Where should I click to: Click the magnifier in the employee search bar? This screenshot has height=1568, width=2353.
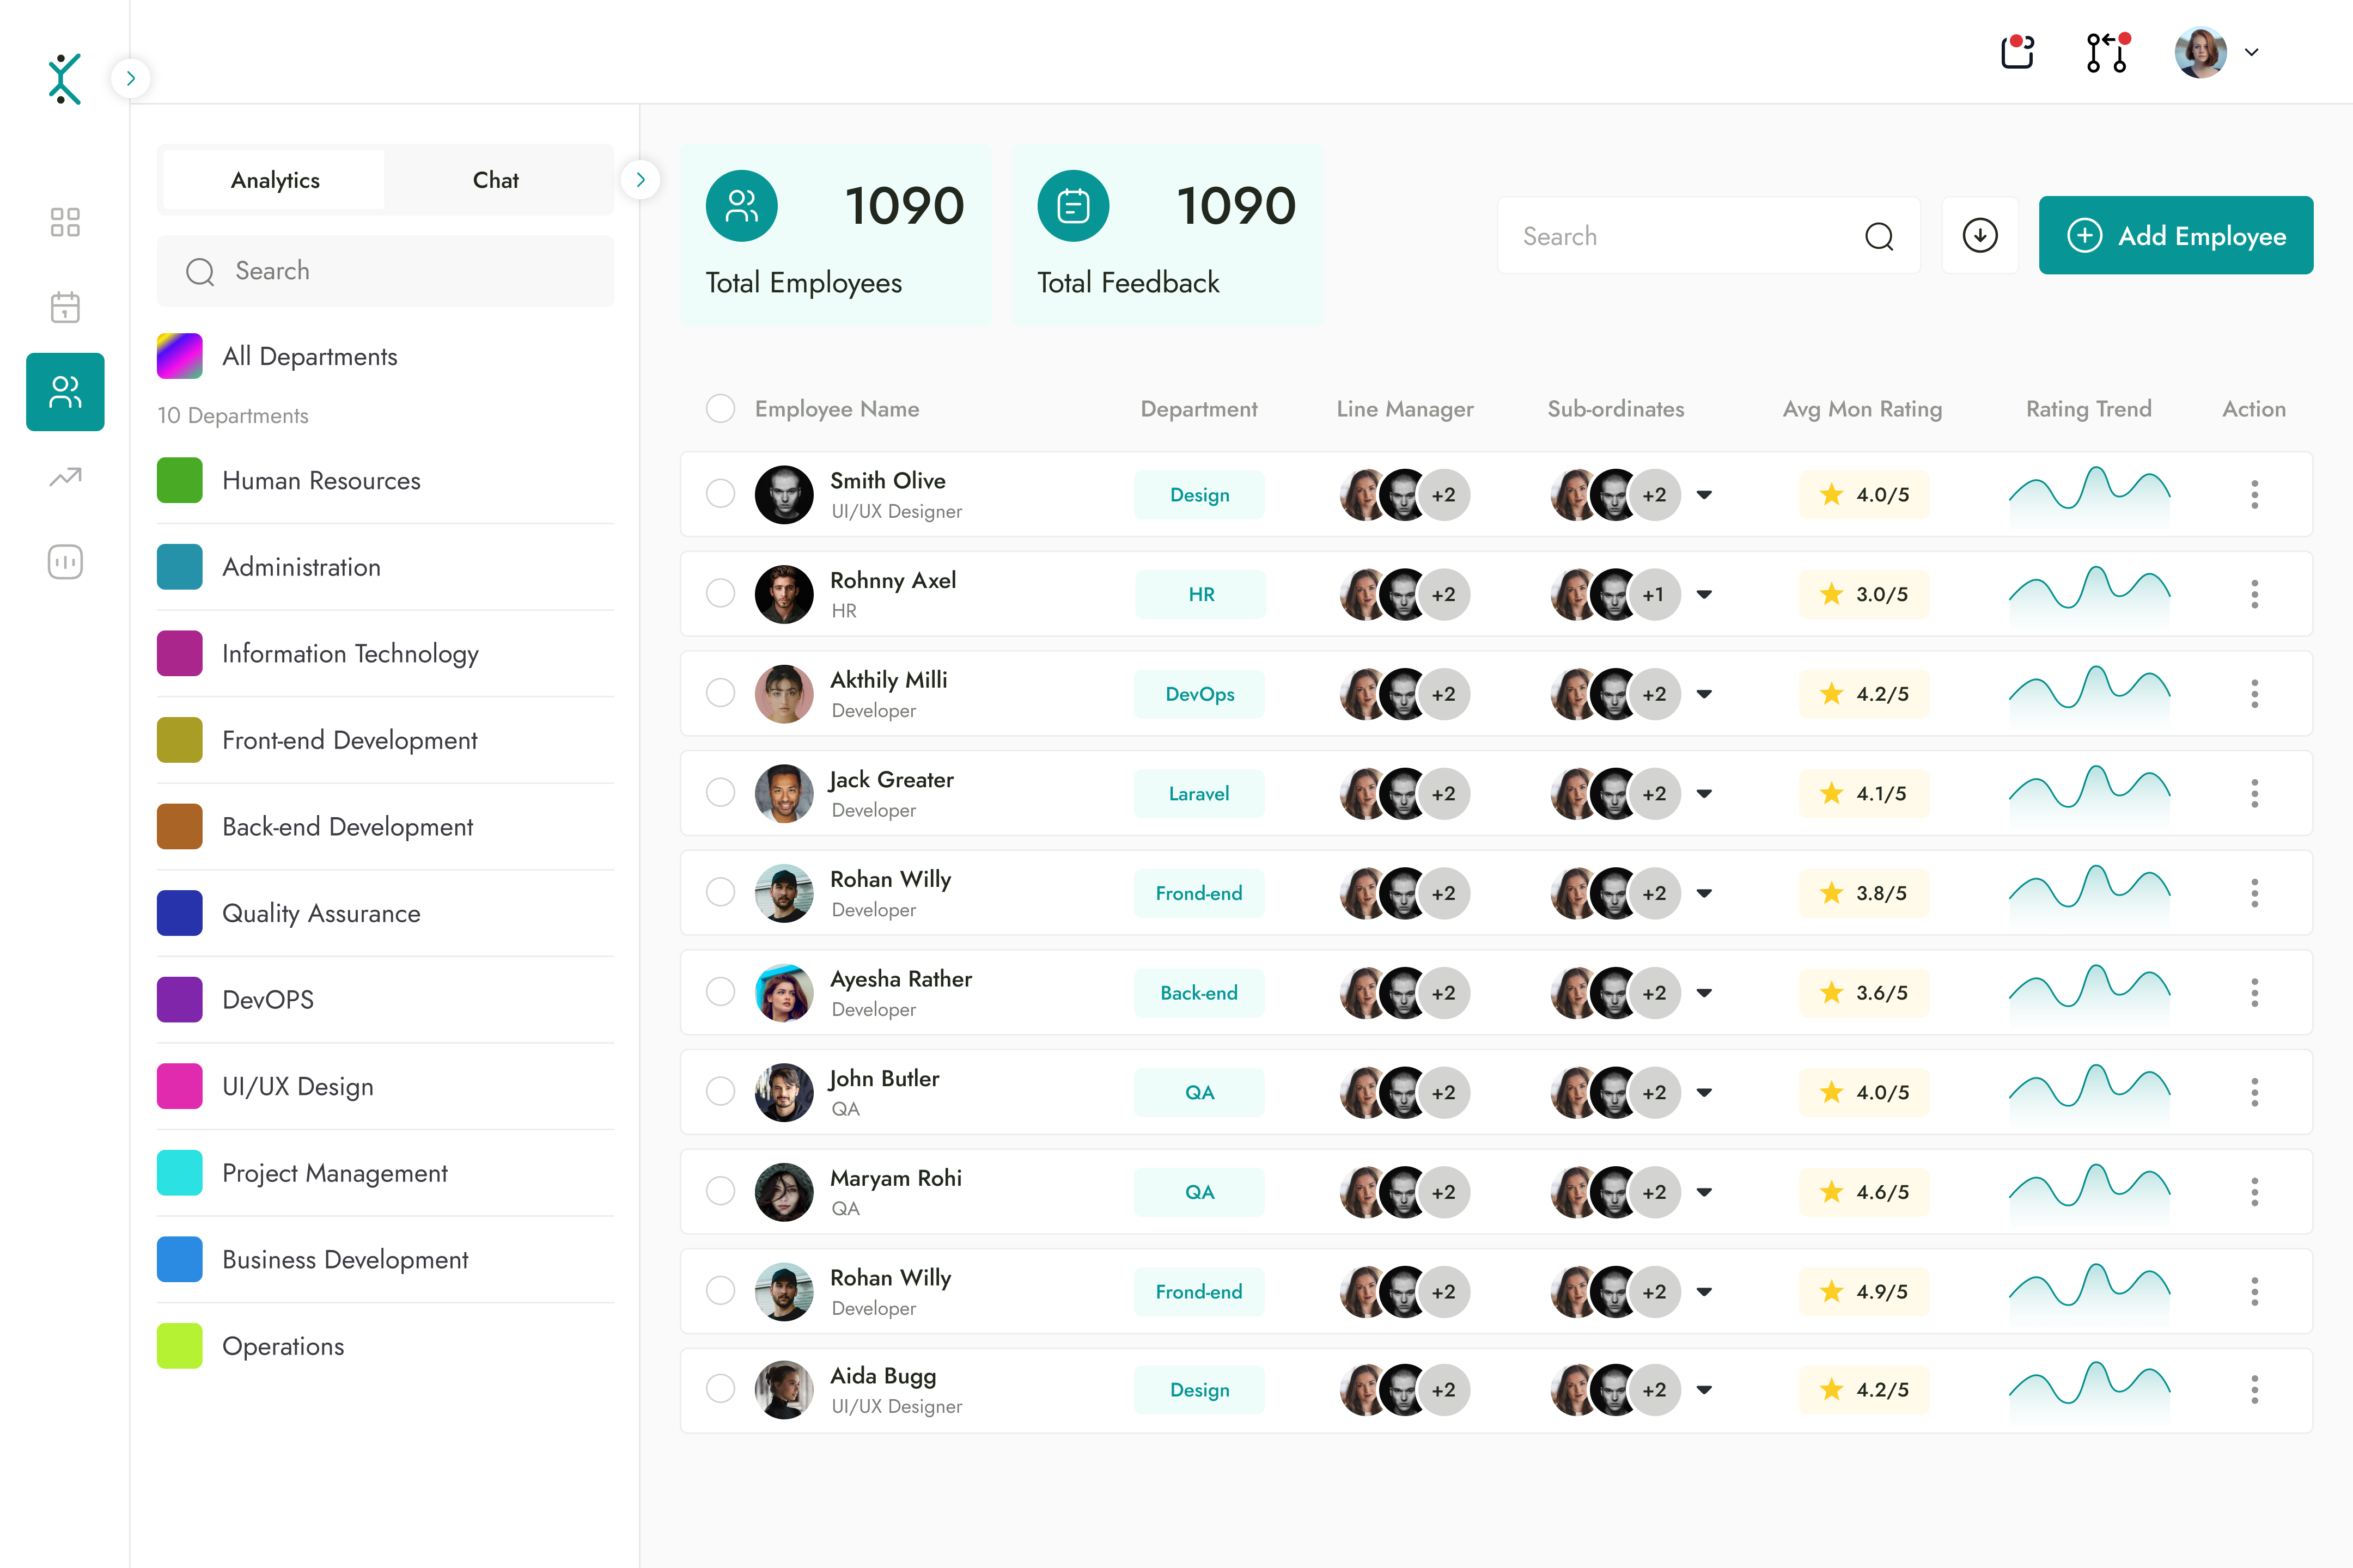(1880, 236)
